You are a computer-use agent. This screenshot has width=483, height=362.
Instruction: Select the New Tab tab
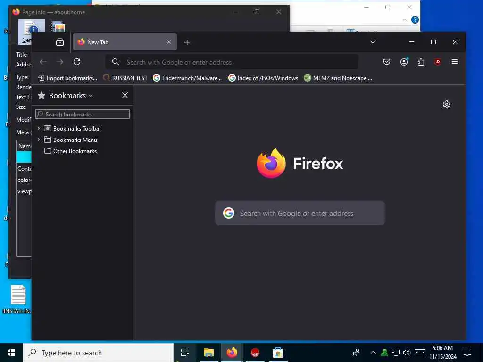[x=125, y=42]
